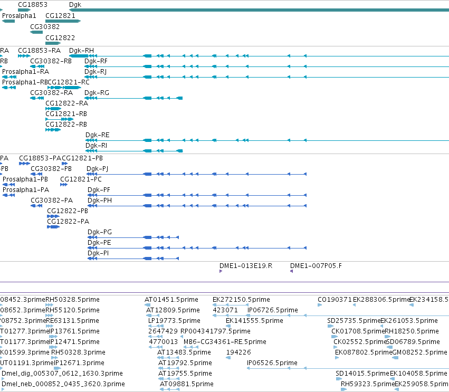Open the CG12822-PA protein label

68,222
